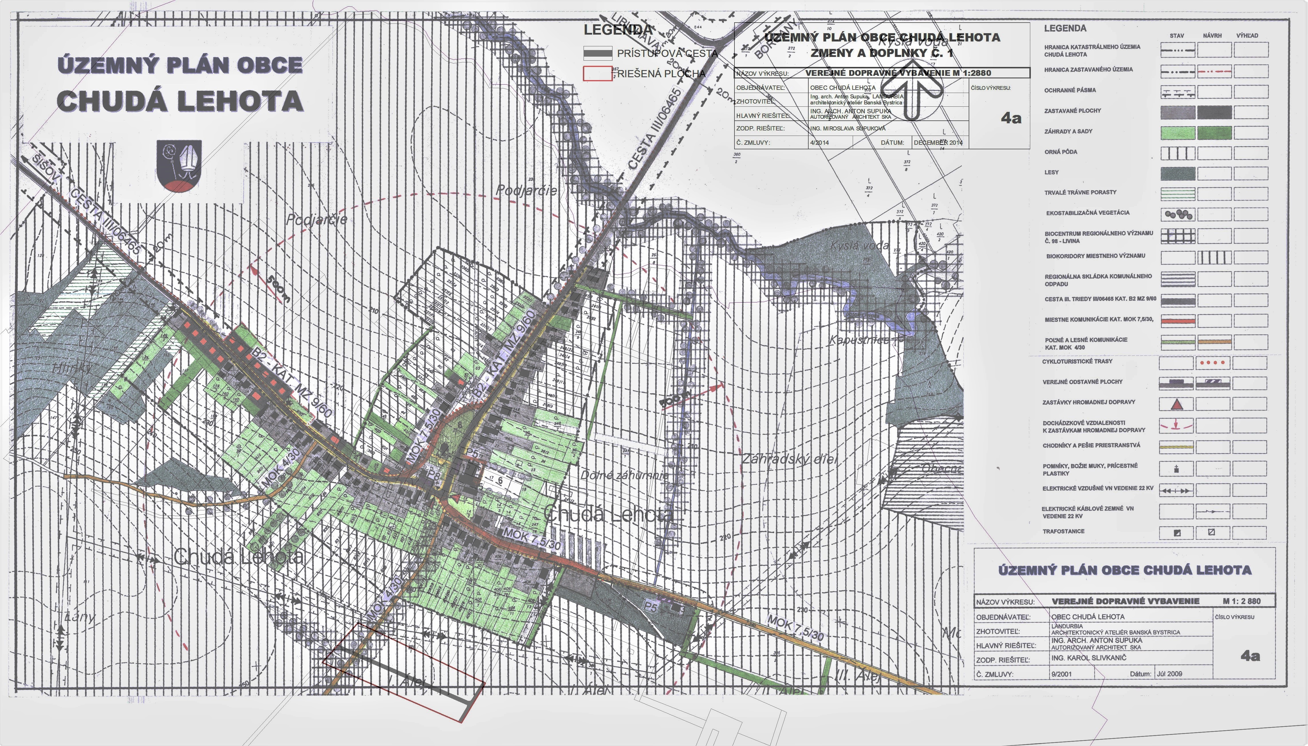Click the existing trafostanice filled square symbol
The height and width of the screenshot is (746, 1308).
coord(1177,533)
